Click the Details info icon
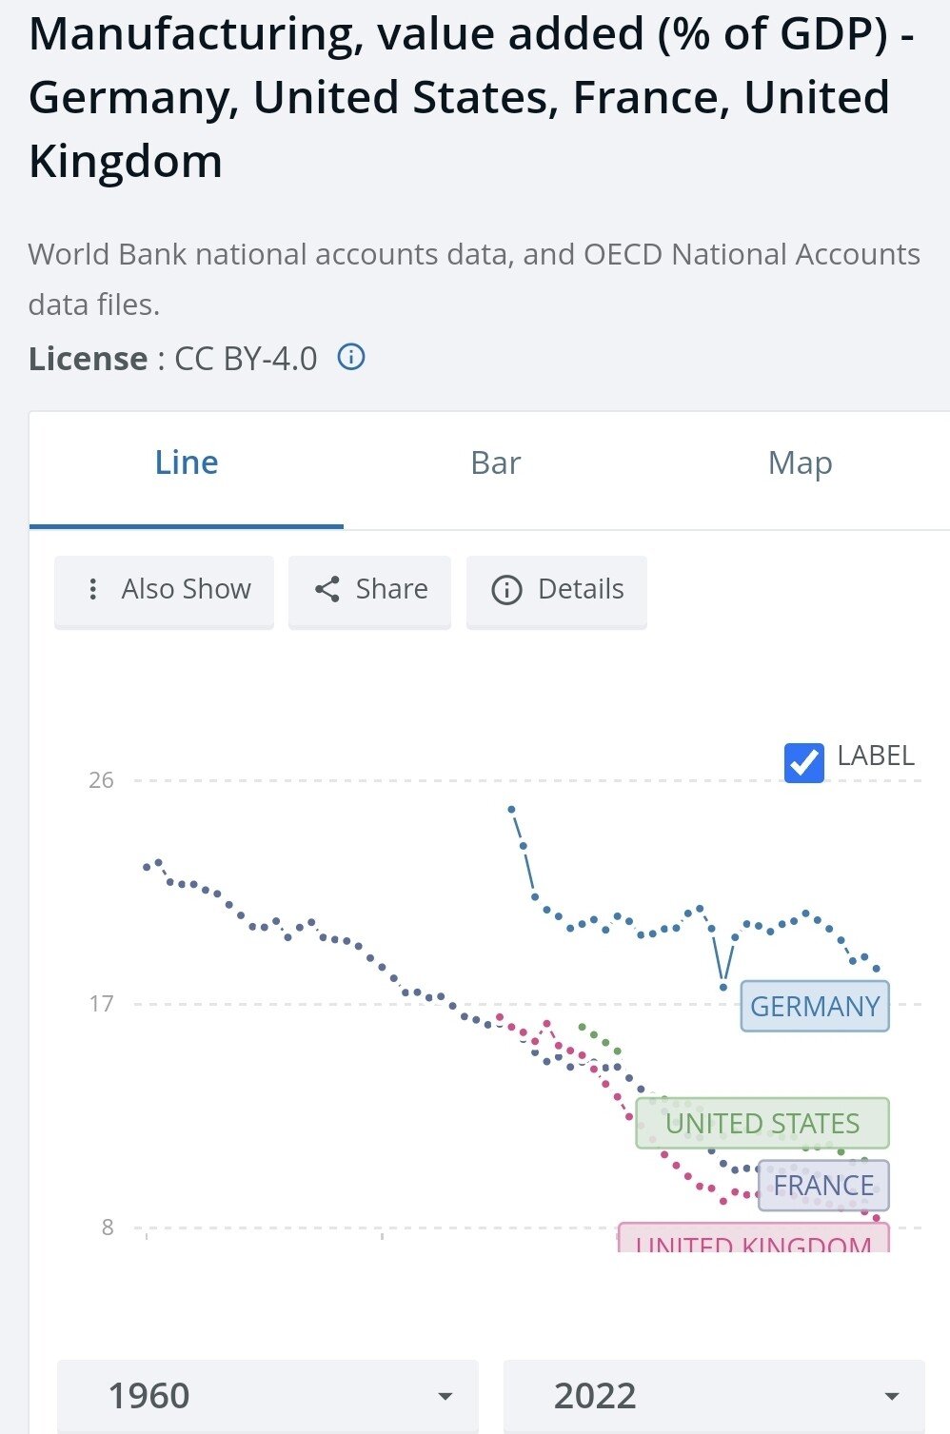Screen dimensions: 950x1434 (x=505, y=590)
